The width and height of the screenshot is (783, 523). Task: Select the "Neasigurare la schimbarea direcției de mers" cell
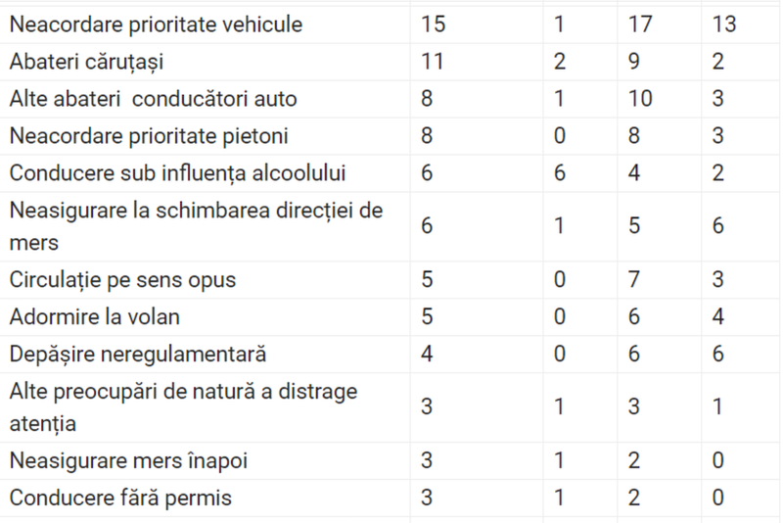196,225
